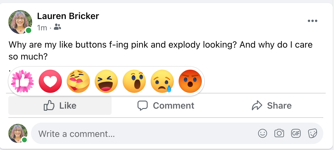The height and width of the screenshot is (150, 334).
Task: Click the Comment button
Action: click(x=166, y=106)
